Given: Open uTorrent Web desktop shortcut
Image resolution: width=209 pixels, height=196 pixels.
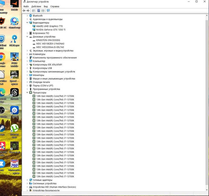Looking at the screenshot, I should [14, 131].
